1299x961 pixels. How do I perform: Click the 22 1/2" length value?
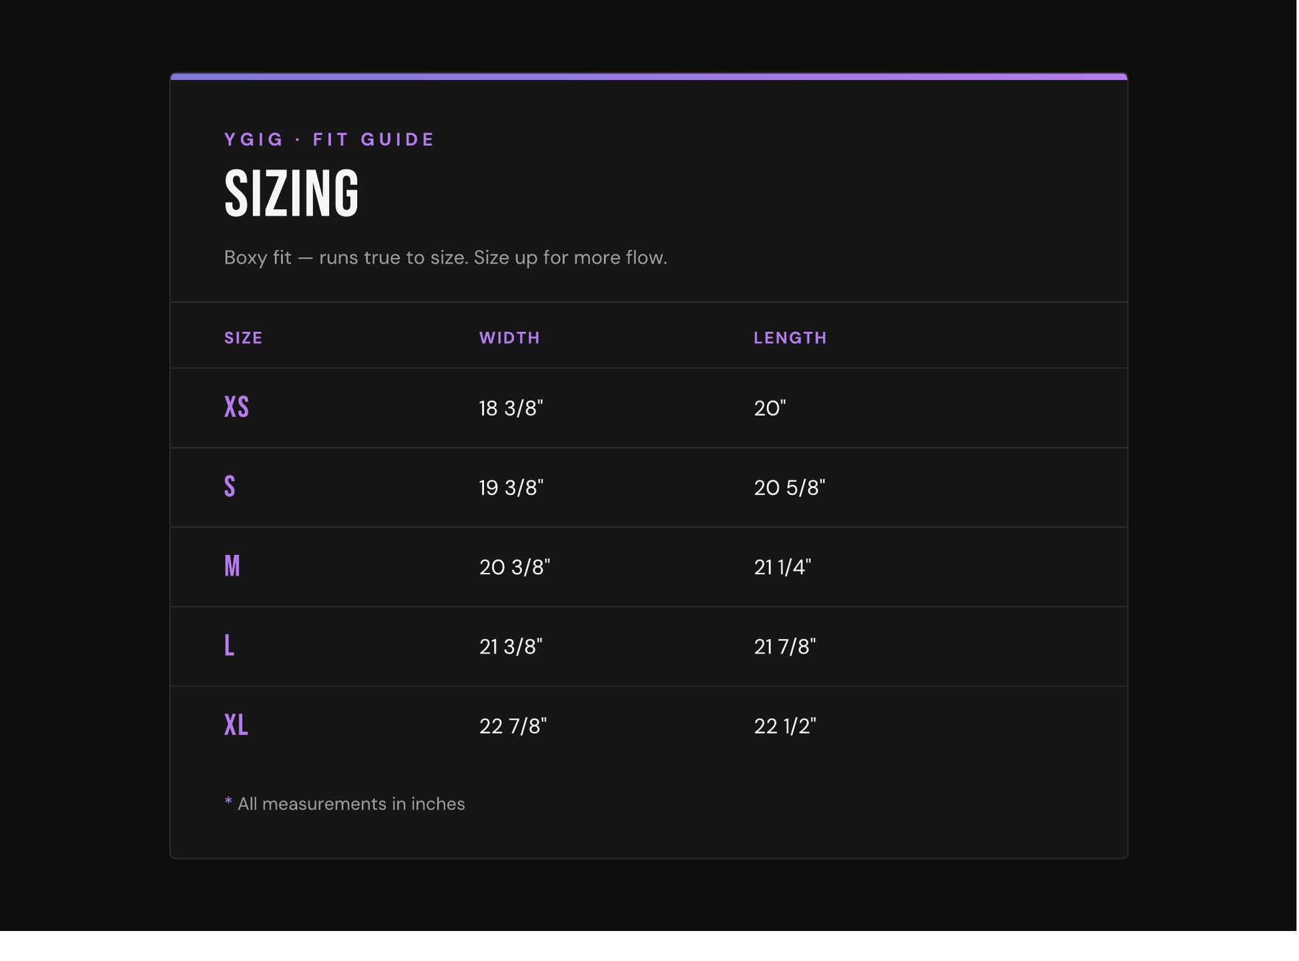pyautogui.click(x=785, y=726)
